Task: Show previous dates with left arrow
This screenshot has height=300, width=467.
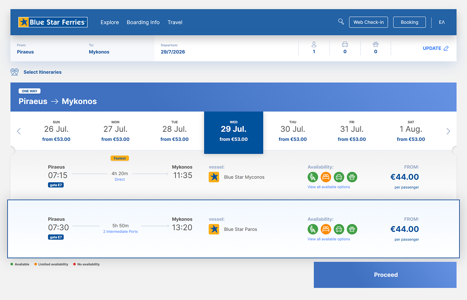Action: tap(19, 131)
